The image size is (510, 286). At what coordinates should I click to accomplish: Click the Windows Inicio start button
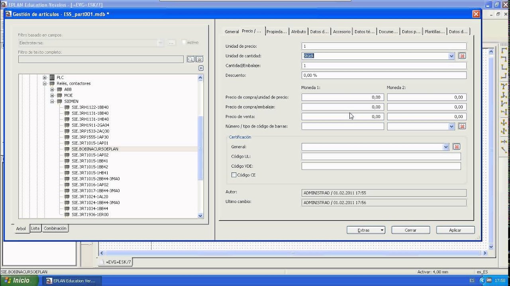tap(19, 281)
